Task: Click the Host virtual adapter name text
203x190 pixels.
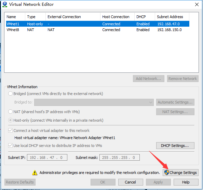Action: [x=65, y=138]
